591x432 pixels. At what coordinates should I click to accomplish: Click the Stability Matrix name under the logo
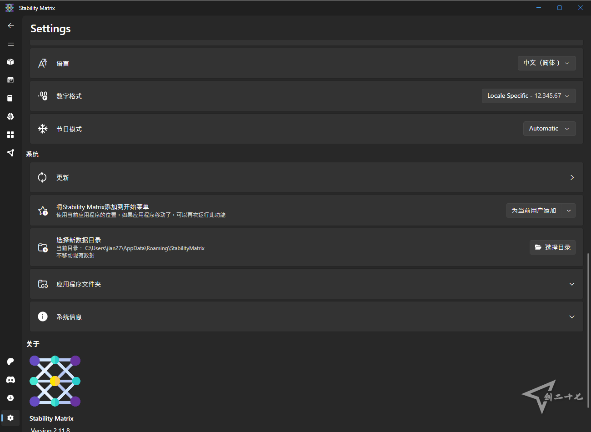[x=51, y=418]
